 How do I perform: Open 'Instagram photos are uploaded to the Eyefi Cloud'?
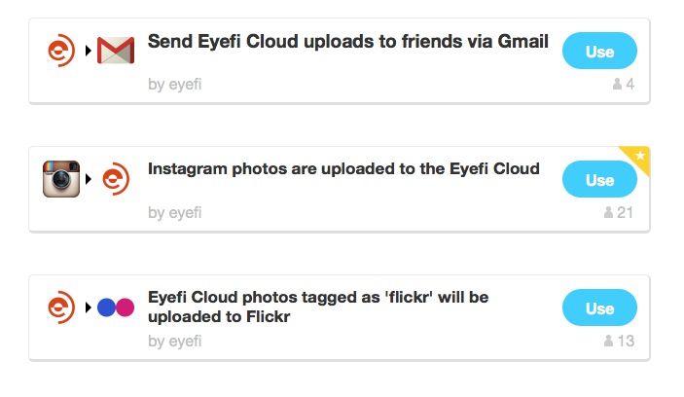pyautogui.click(x=342, y=169)
